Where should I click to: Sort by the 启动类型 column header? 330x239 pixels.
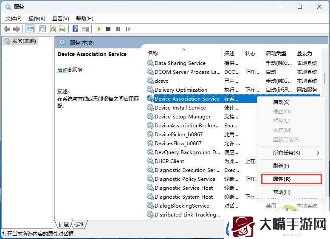(278, 53)
